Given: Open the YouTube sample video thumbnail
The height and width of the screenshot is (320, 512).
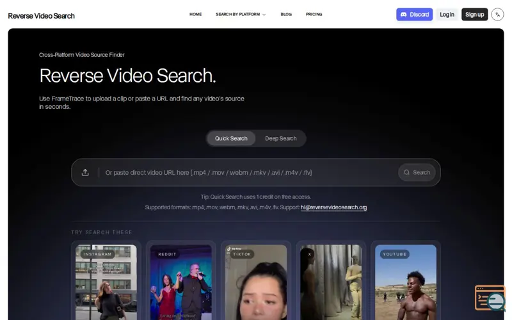Looking at the screenshot, I should [x=406, y=282].
